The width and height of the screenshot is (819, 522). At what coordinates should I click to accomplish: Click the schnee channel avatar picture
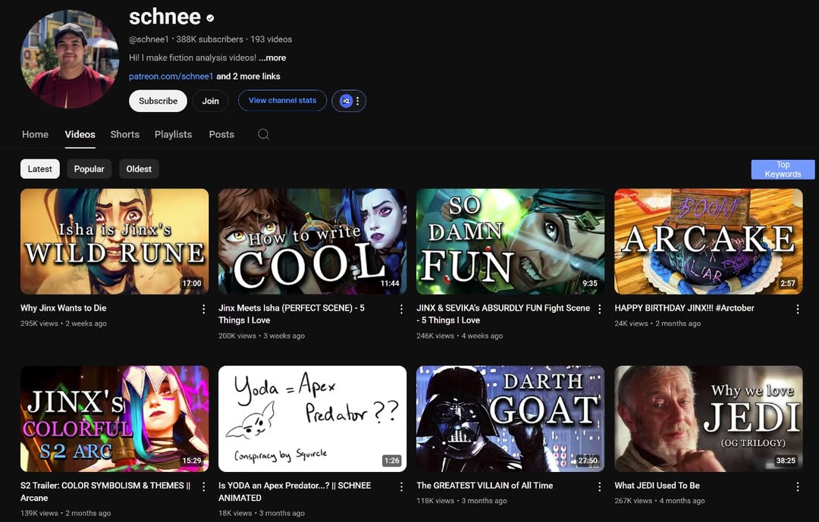70,59
